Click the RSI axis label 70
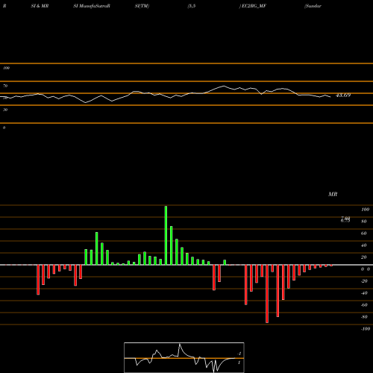Screen dimensions: 373x373 [x=5, y=86]
